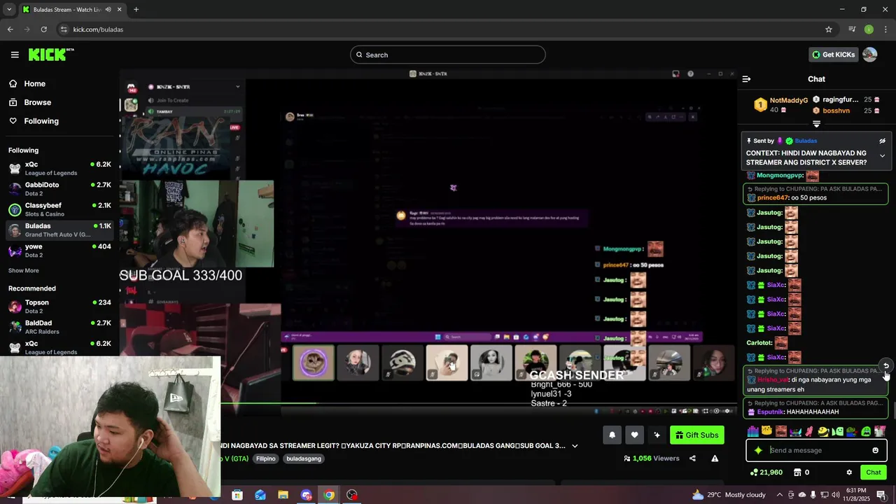Image resolution: width=896 pixels, height=504 pixels.
Task: Open yowe's channel in sidebar
Action: 59,251
